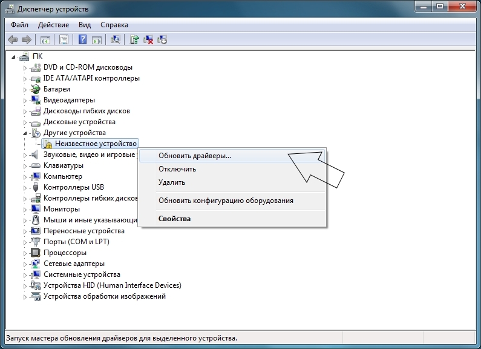The width and height of the screenshot is (481, 349).
Task: Click Scan for hardware changes toolbar icon
Action: (116, 40)
